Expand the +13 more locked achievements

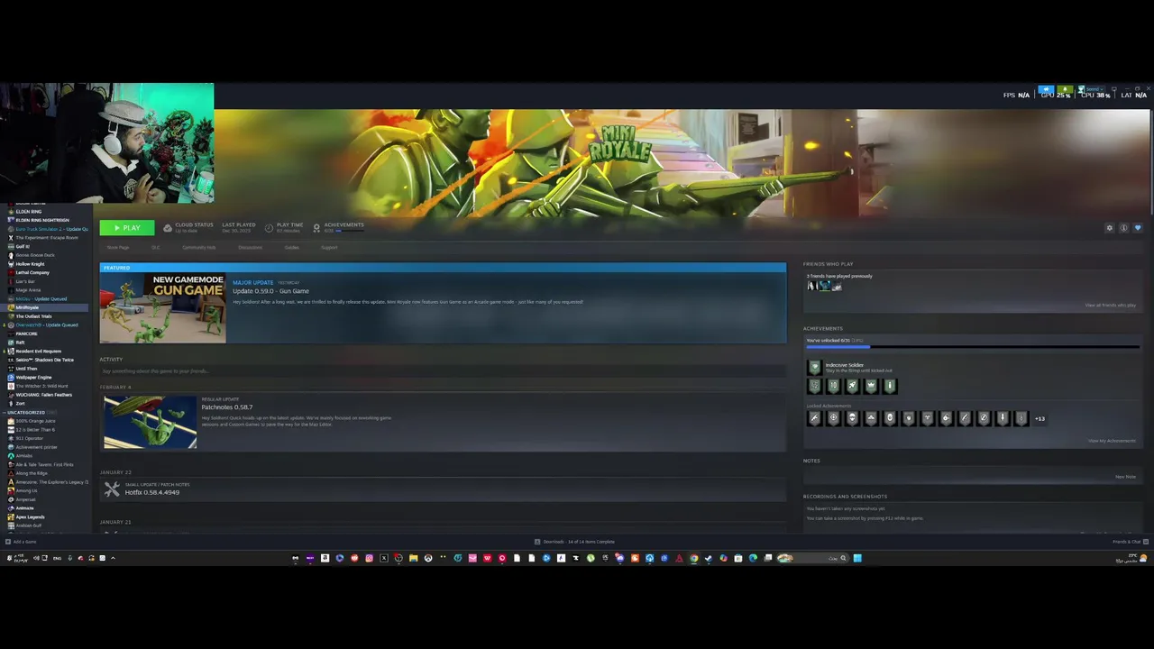(1040, 418)
